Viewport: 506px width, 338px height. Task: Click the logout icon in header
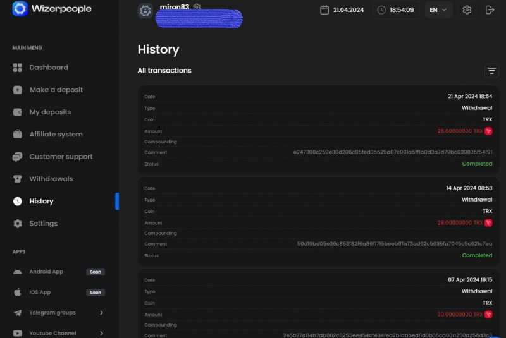(x=490, y=10)
